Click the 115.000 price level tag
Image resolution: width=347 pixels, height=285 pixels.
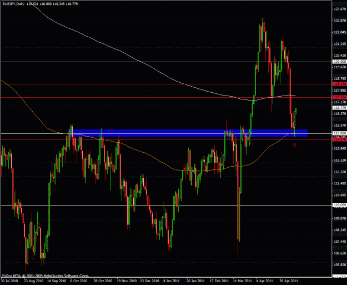pos(339,133)
